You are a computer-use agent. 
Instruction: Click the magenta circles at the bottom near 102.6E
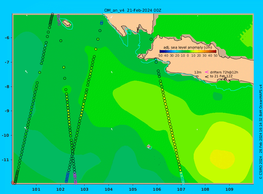coord(75,178)
